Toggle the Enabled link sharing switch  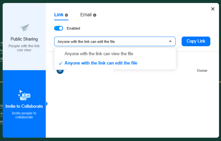pos(59,28)
